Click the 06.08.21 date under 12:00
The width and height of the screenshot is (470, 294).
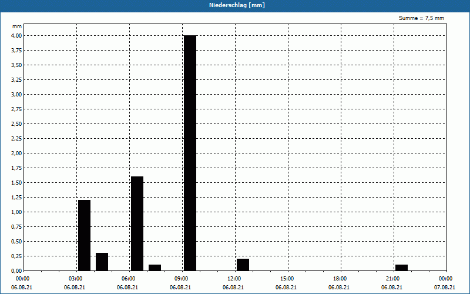coord(233,288)
